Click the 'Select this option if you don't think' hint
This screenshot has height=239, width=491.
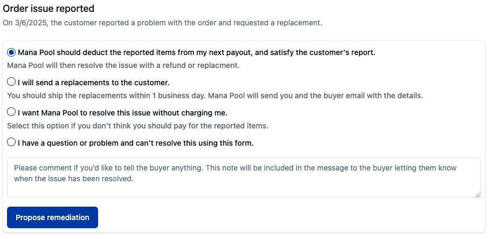point(138,126)
